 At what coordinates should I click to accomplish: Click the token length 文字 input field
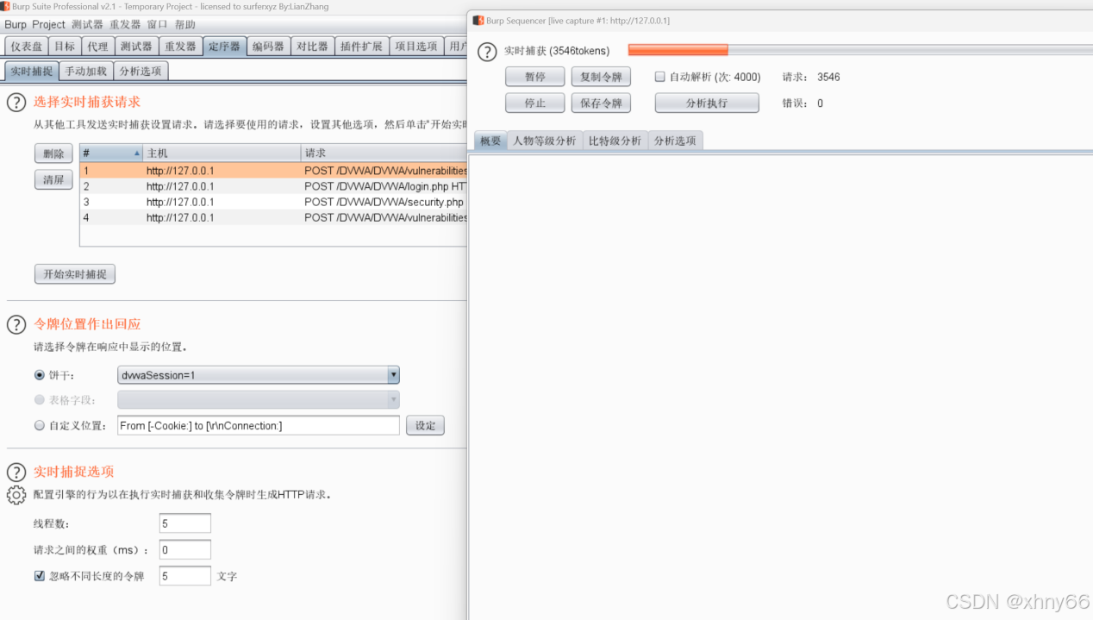(x=185, y=576)
